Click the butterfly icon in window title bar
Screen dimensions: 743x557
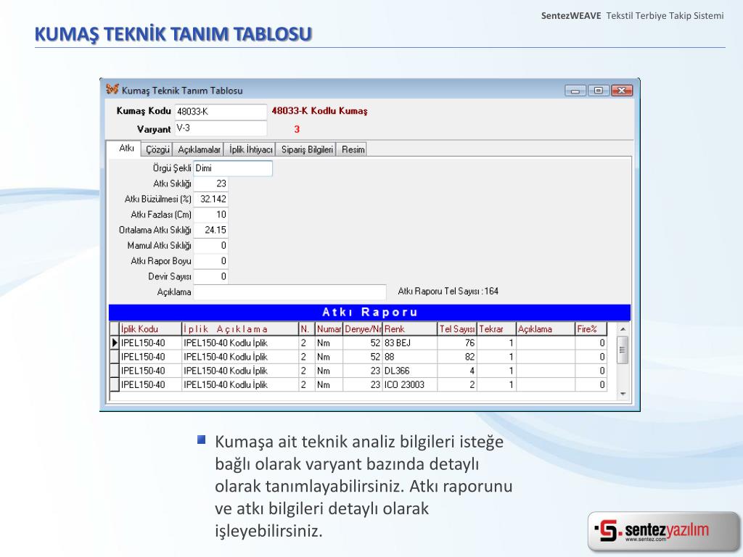click(112, 89)
